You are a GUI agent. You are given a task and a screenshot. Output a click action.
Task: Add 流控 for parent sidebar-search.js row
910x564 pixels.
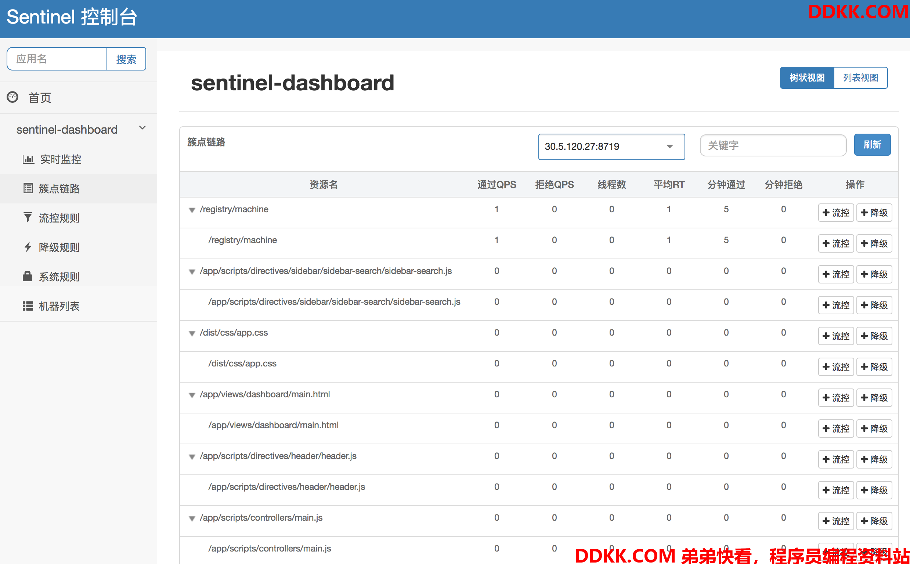click(x=836, y=275)
